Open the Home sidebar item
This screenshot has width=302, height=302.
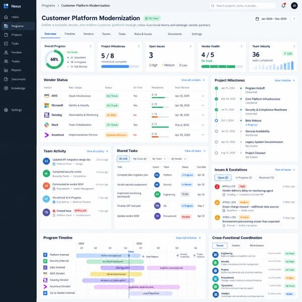coord(17,17)
